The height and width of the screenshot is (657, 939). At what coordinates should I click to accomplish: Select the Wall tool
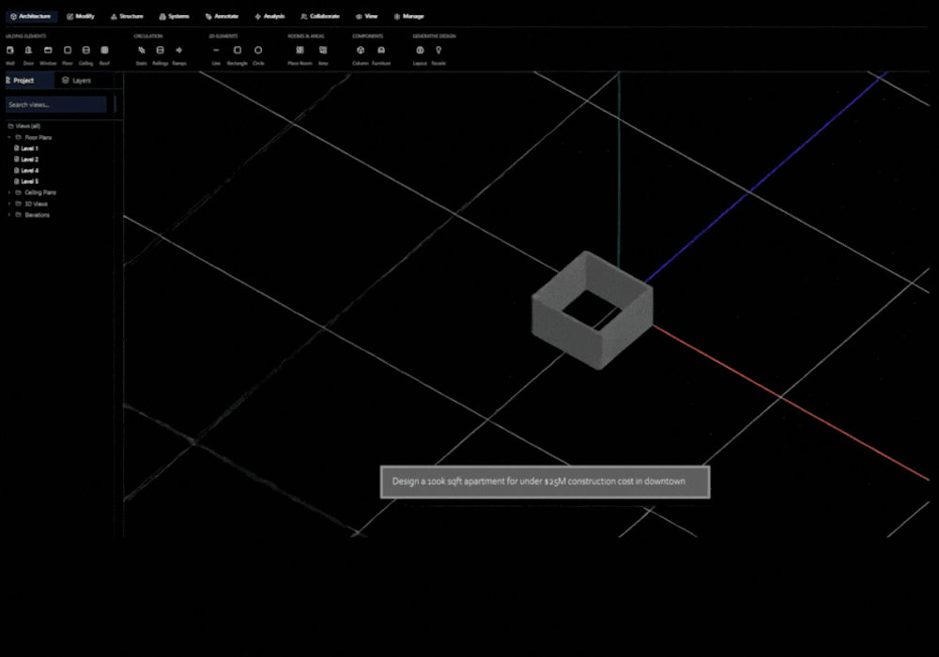pos(10,55)
